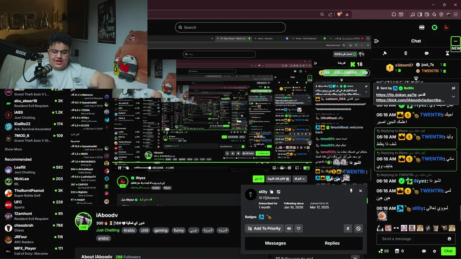Open the browser hamburger menu
The height and width of the screenshot is (259, 461).
click(x=455, y=14)
